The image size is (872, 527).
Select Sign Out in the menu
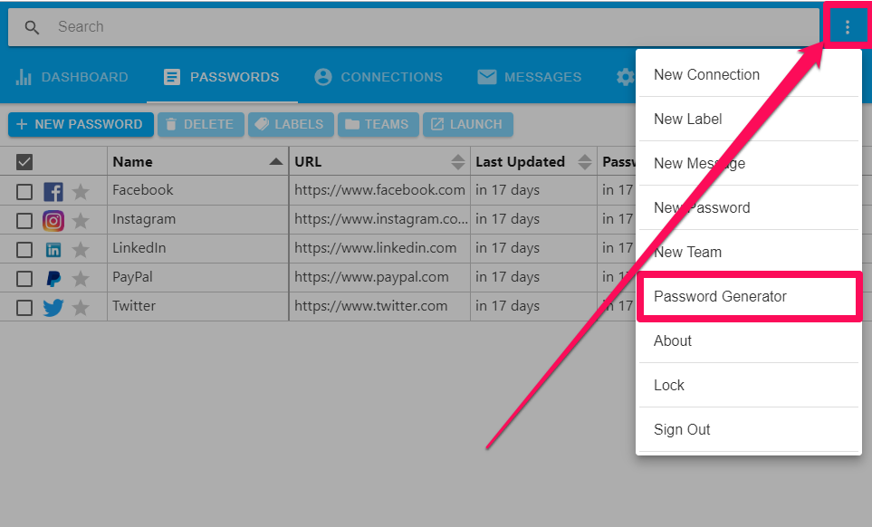click(682, 430)
